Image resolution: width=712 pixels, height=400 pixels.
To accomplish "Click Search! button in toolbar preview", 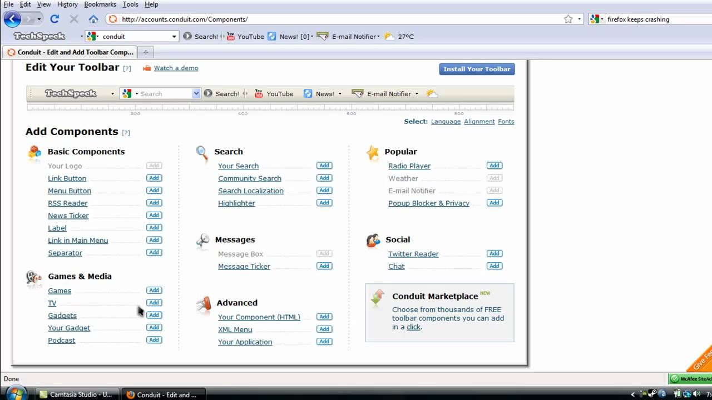I will point(221,93).
